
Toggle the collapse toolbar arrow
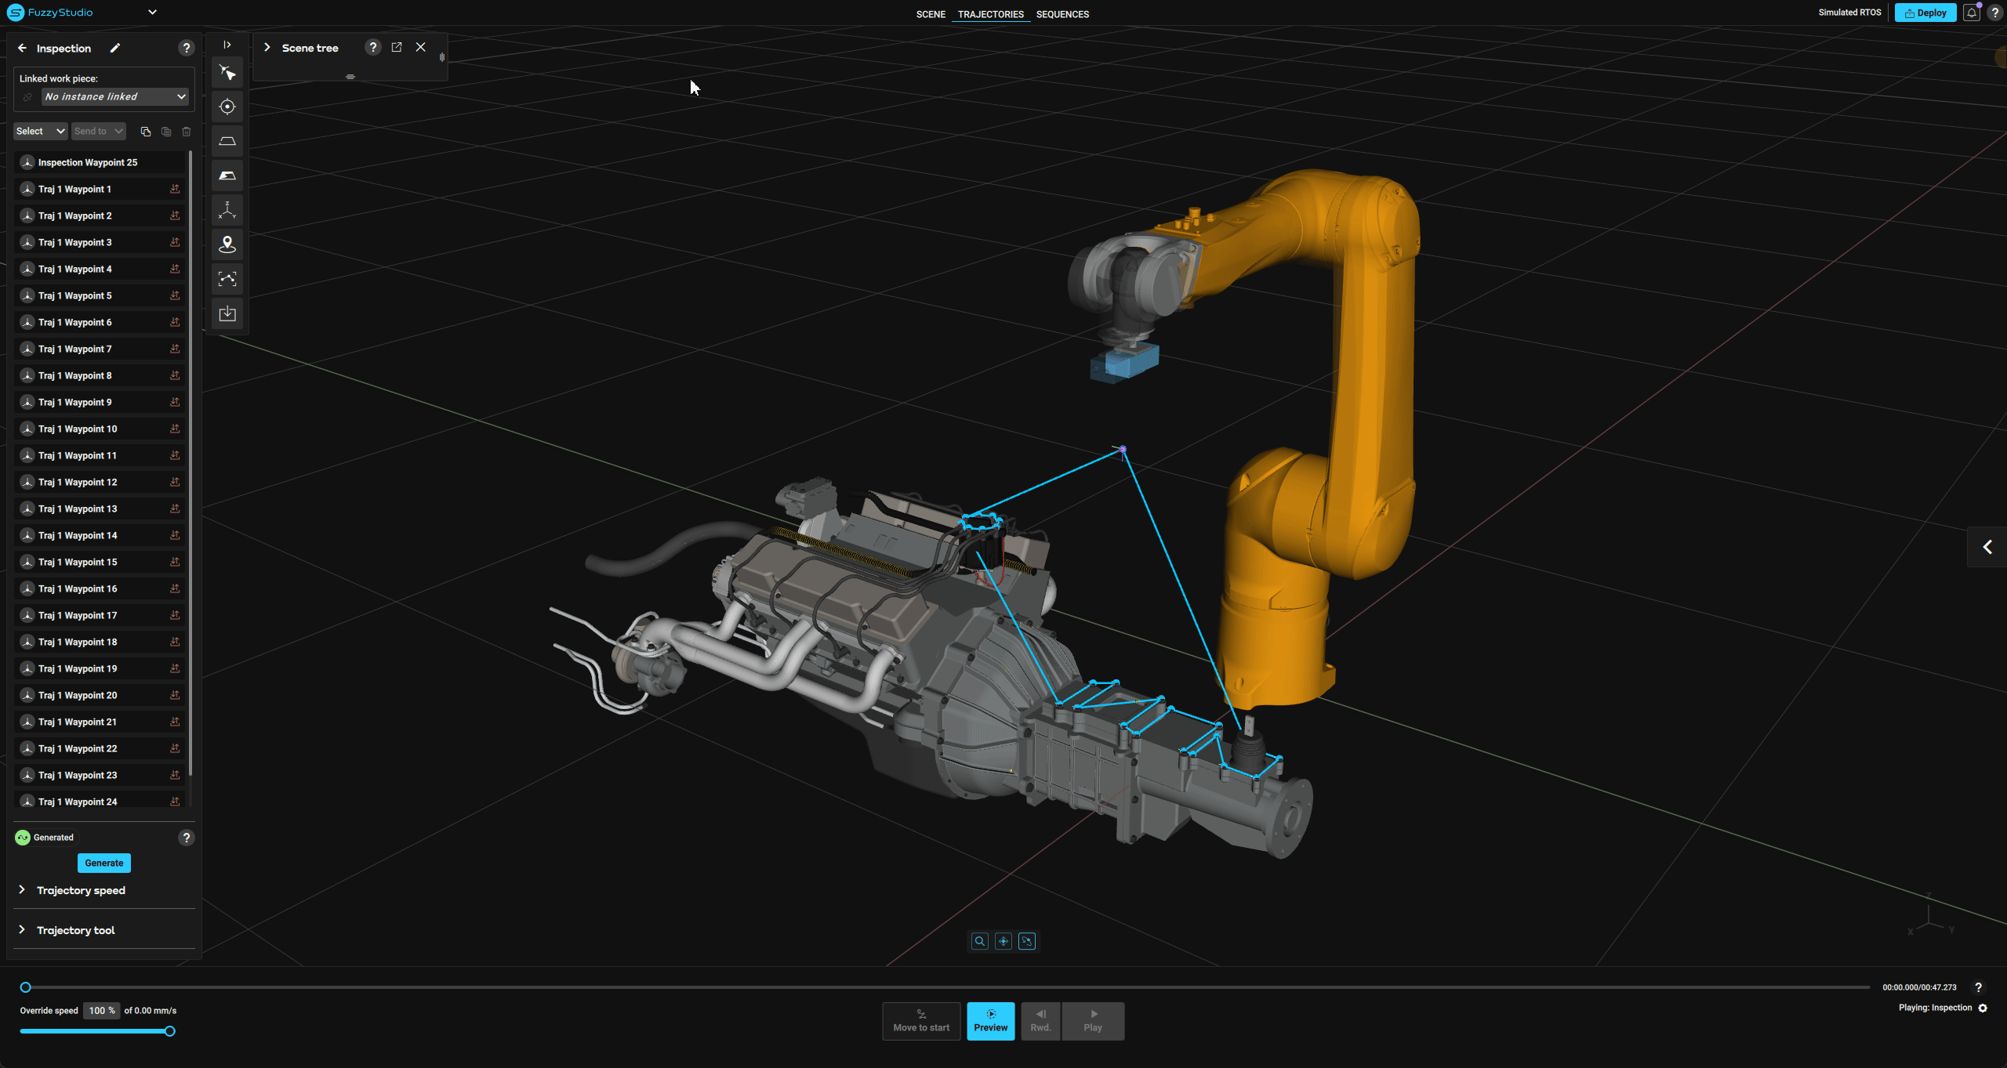[227, 45]
